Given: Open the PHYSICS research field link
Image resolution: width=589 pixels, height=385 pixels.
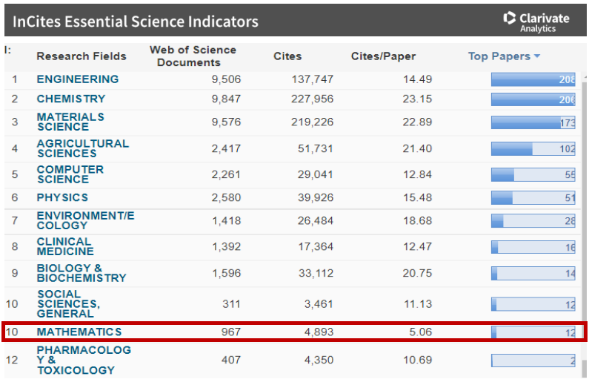Looking at the screenshot, I should pos(62,197).
